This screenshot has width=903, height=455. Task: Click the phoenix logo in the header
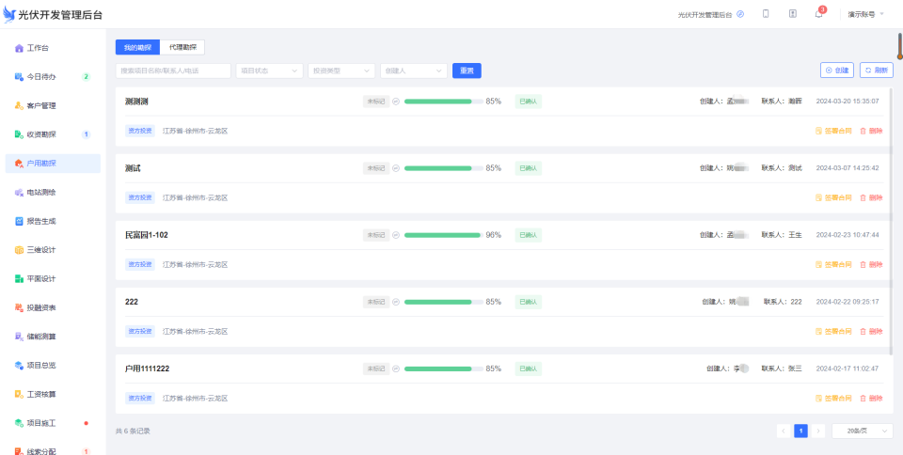click(9, 14)
